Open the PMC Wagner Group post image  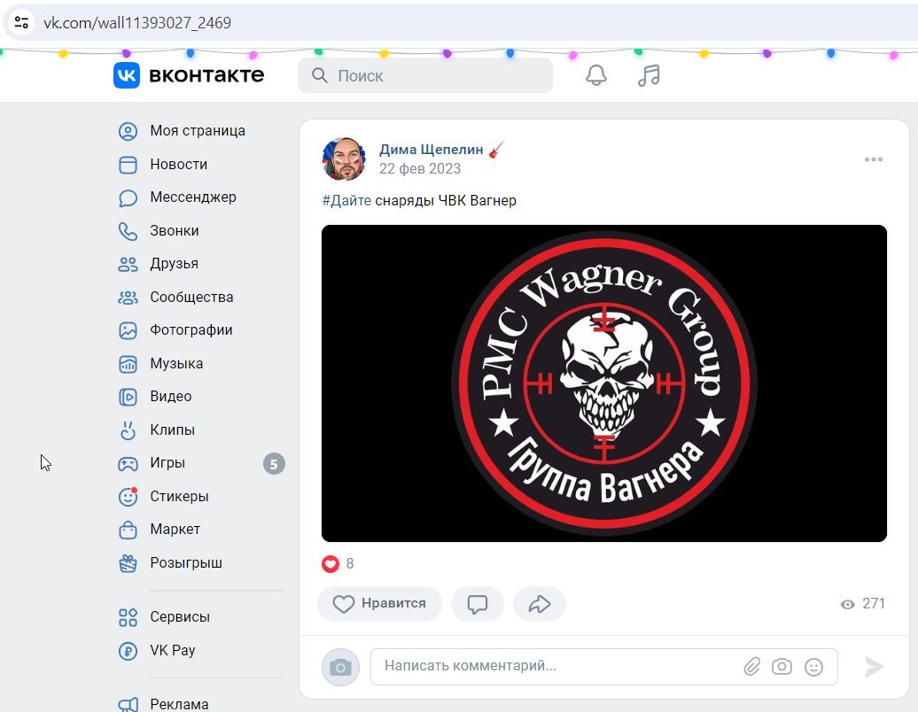coord(604,383)
